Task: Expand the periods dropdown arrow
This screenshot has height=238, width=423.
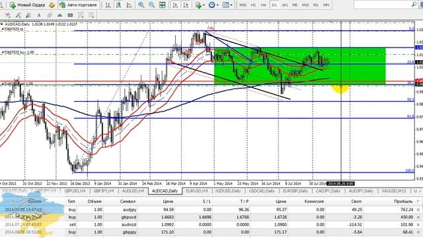Action: (x=217, y=5)
